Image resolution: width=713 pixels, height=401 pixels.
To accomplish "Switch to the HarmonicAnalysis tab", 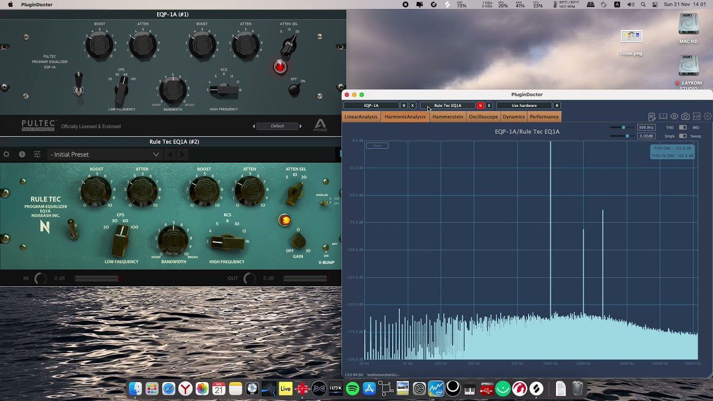I will point(405,117).
